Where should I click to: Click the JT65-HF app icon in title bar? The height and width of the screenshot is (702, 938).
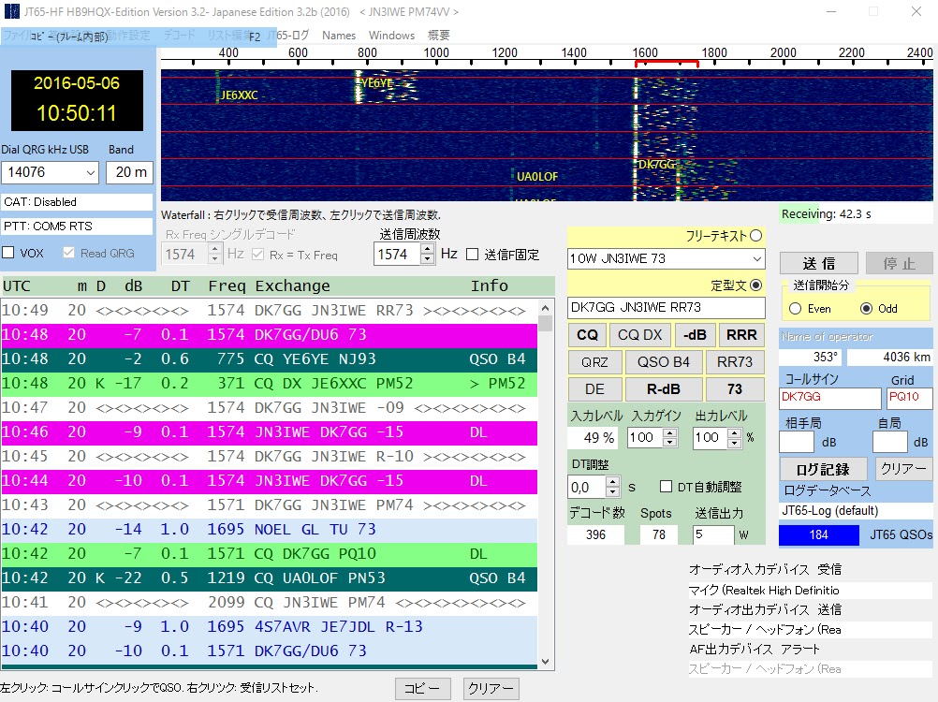(x=11, y=11)
